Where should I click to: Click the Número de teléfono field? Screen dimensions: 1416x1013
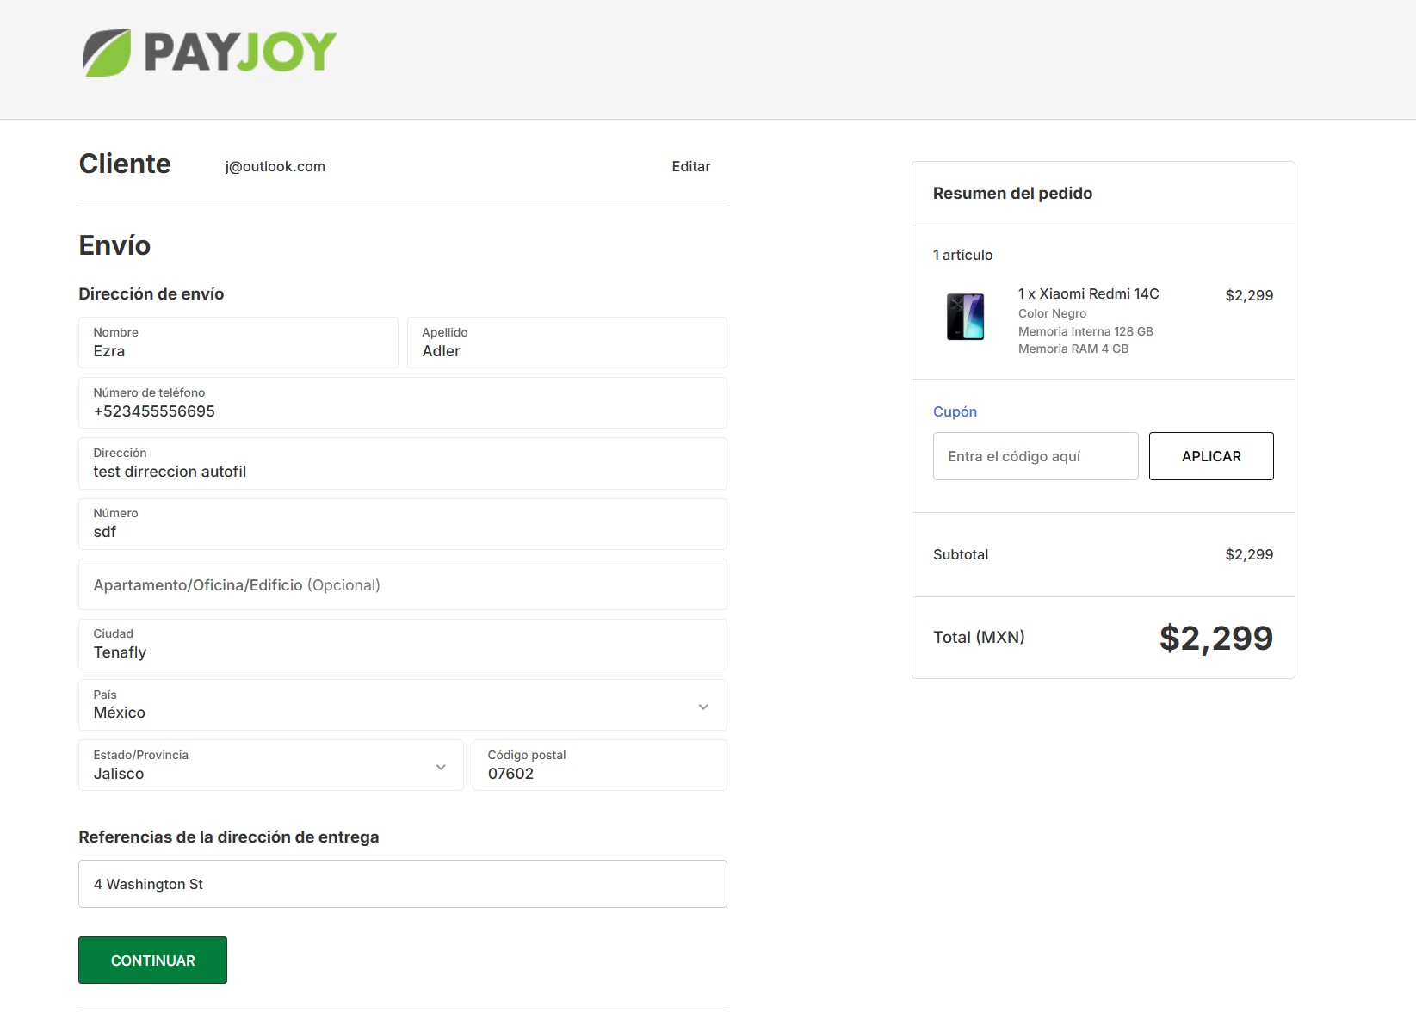pos(402,403)
